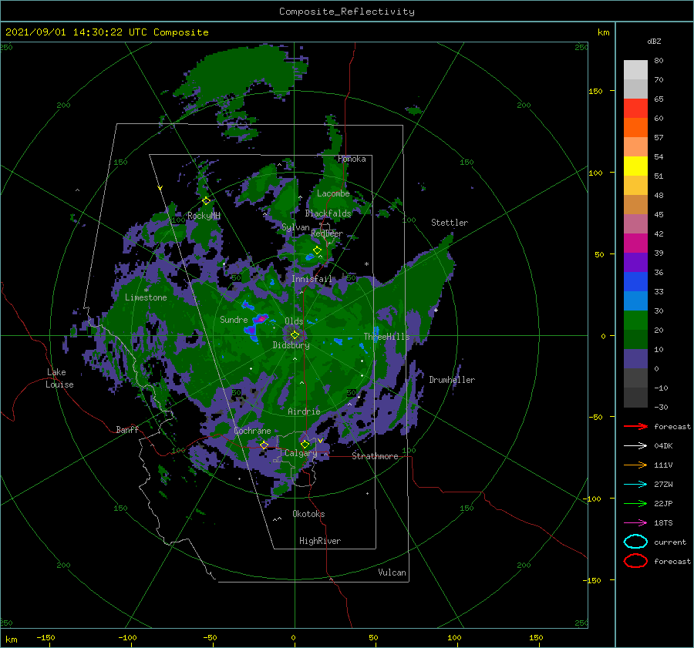
Task: Pick the red 65-60 dBZ swatch
Action: [x=635, y=109]
